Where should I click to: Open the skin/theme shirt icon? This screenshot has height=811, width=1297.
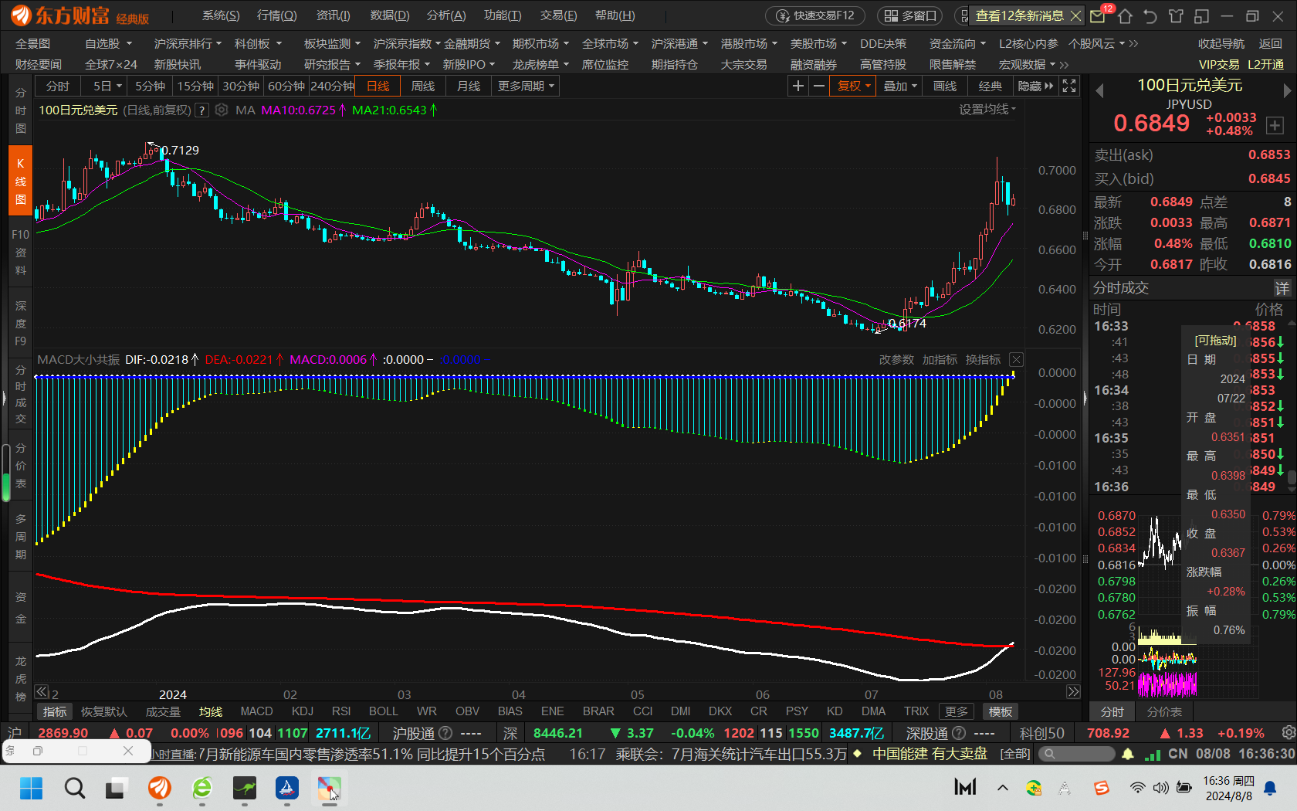(1176, 15)
